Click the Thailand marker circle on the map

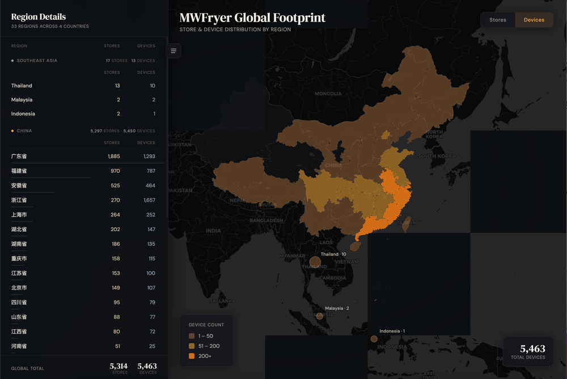point(315,262)
